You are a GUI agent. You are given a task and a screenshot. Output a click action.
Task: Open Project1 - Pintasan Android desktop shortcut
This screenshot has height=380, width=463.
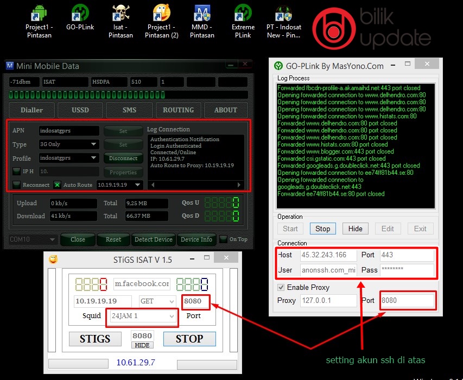pyautogui.click(x=39, y=22)
